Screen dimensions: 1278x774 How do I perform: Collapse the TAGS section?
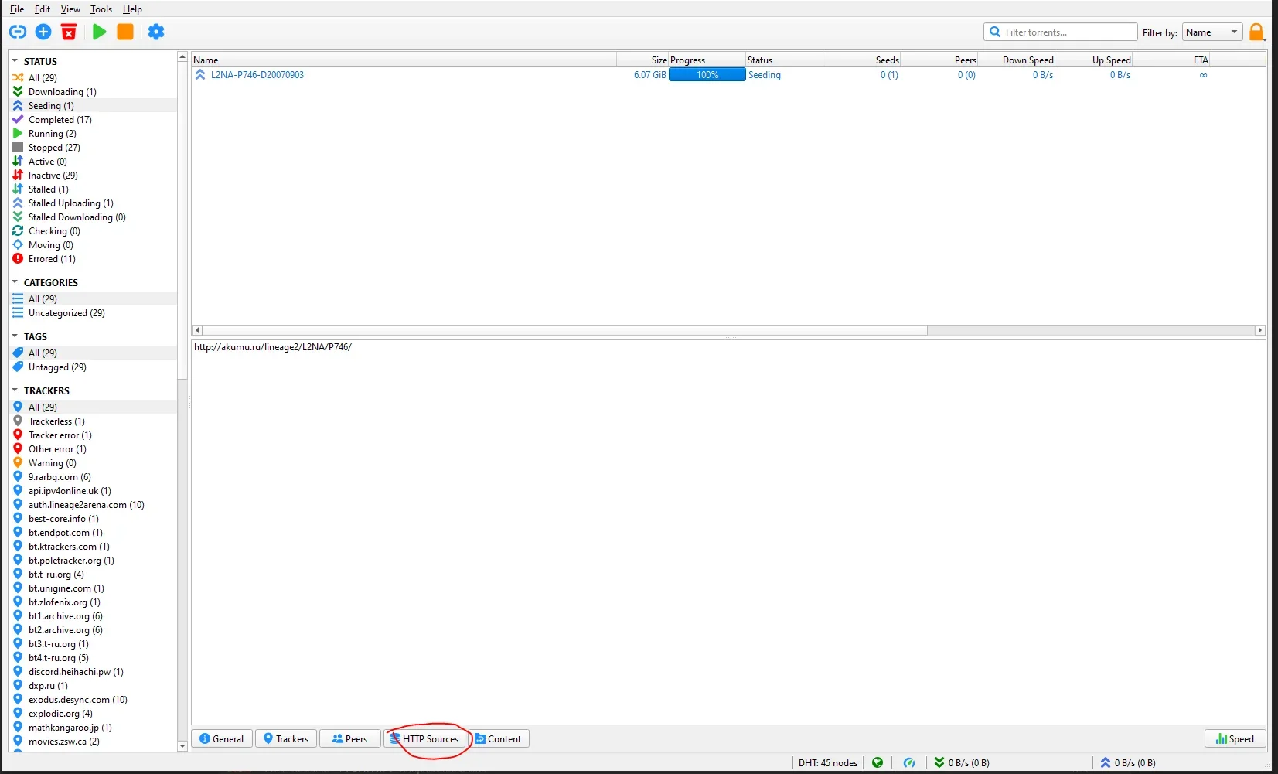click(15, 336)
